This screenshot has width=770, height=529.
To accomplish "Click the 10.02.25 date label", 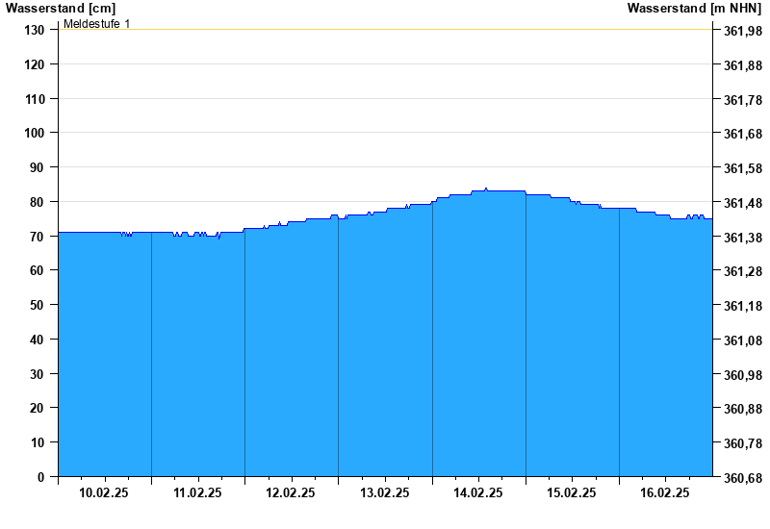I will (x=104, y=492).
